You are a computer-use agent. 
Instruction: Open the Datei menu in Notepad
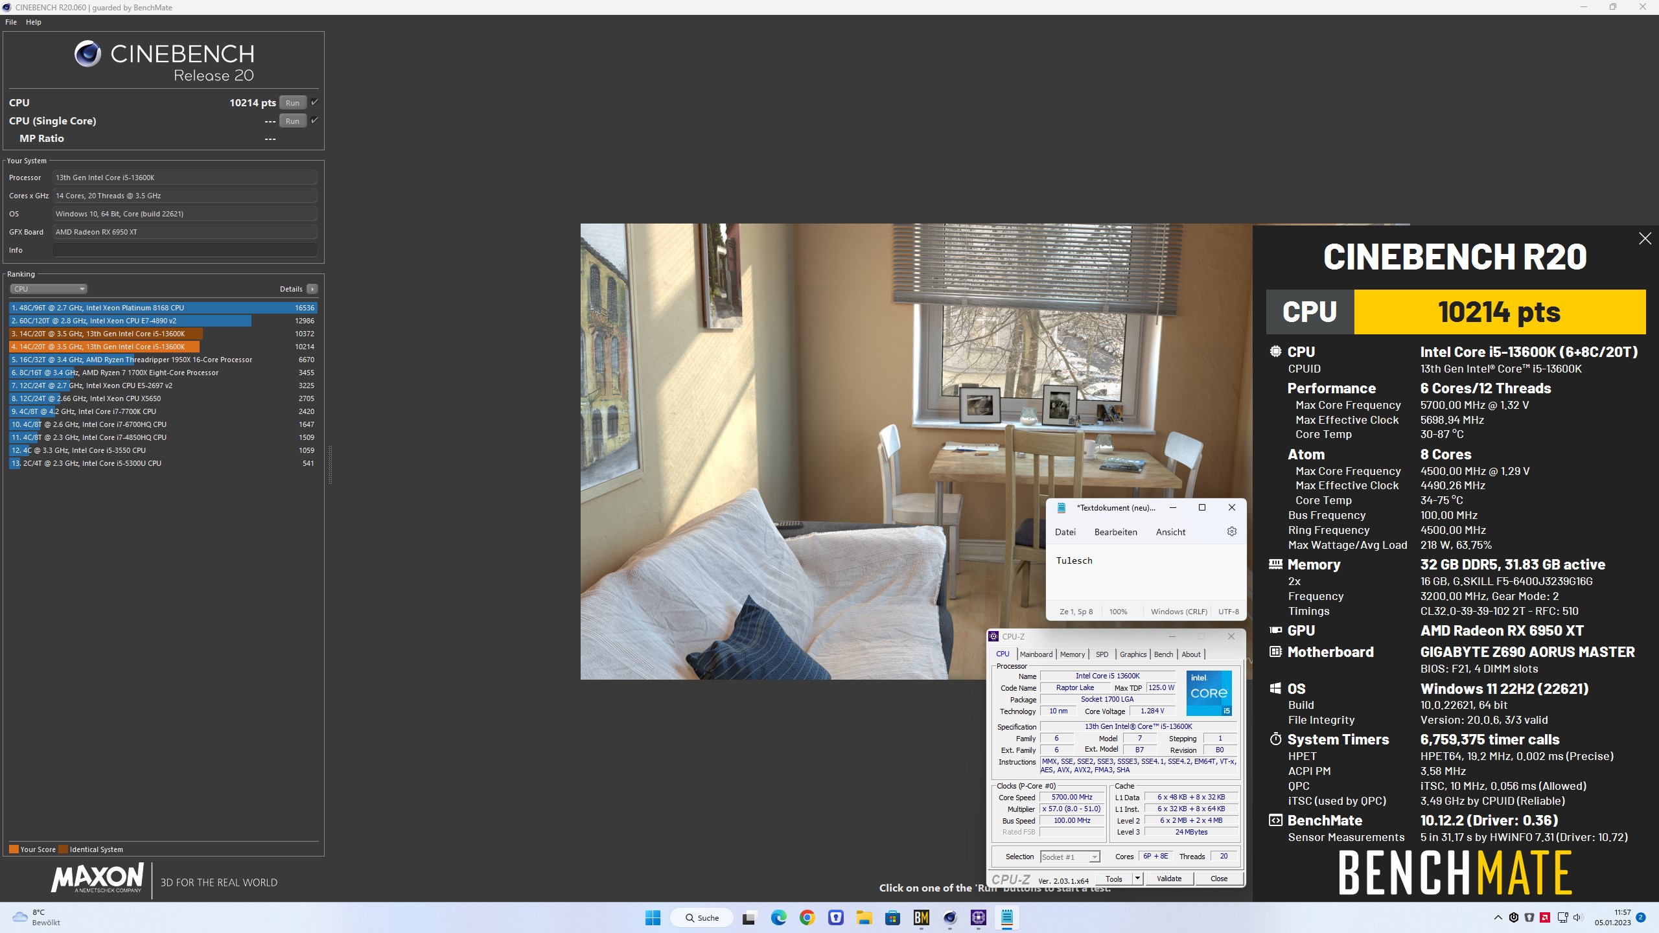point(1065,532)
